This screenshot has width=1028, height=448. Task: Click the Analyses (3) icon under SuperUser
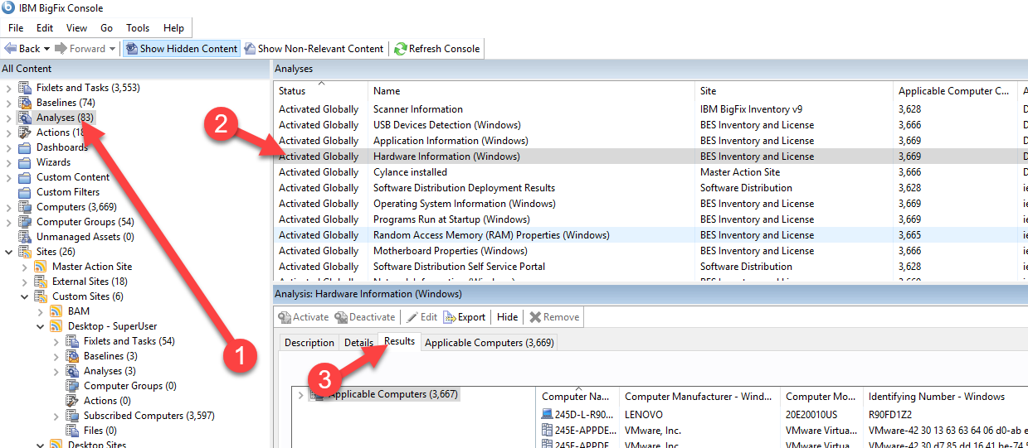[72, 371]
